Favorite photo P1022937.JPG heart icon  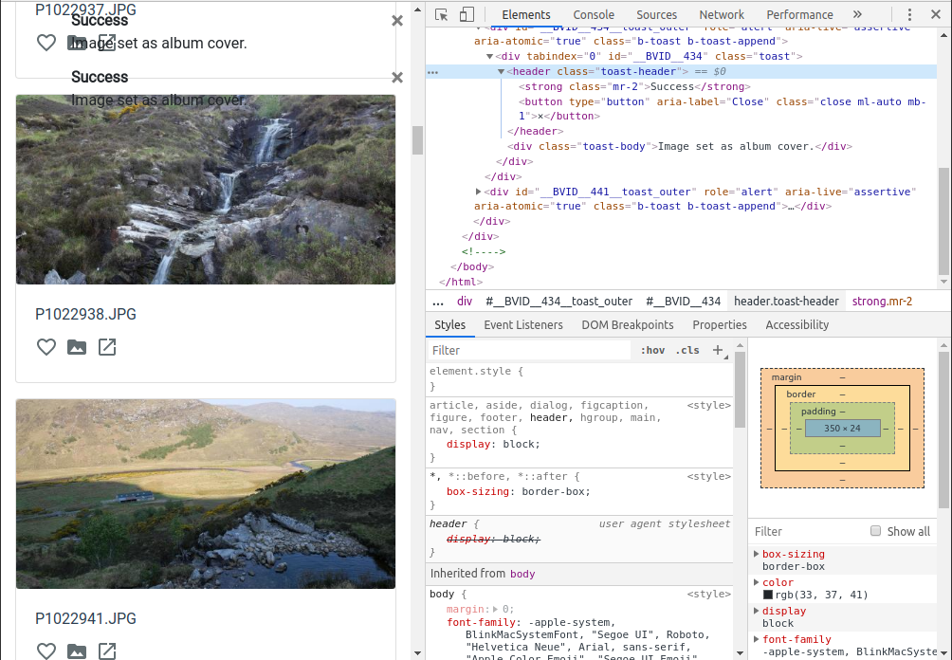click(46, 43)
